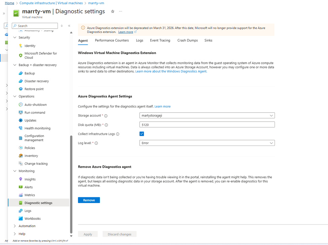The width and height of the screenshot is (328, 245).
Task: Collapse the Monitoring section
Action: point(15,171)
